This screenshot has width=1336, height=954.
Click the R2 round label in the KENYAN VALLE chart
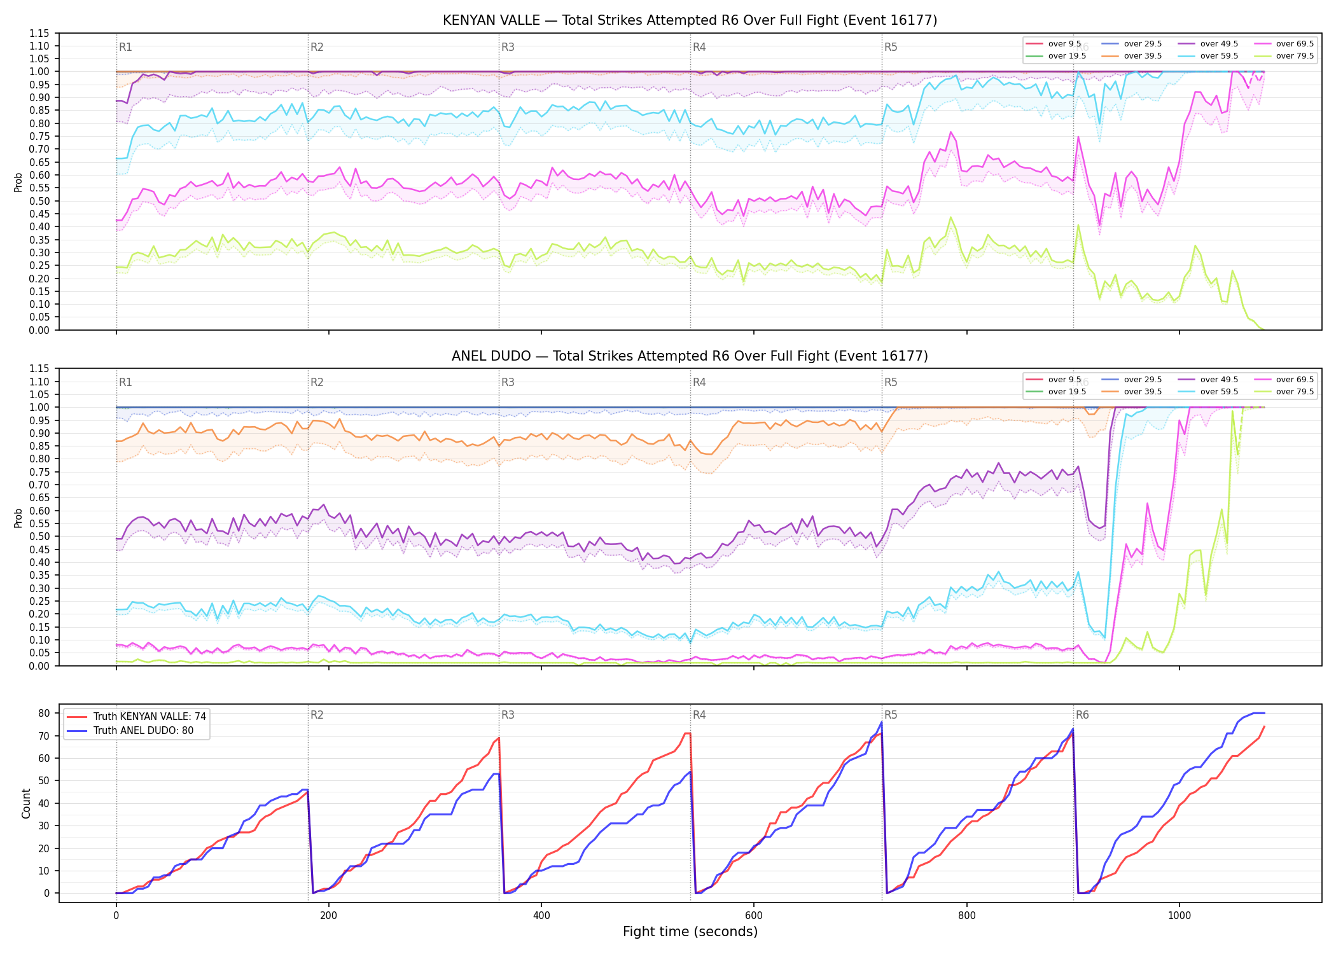[317, 47]
